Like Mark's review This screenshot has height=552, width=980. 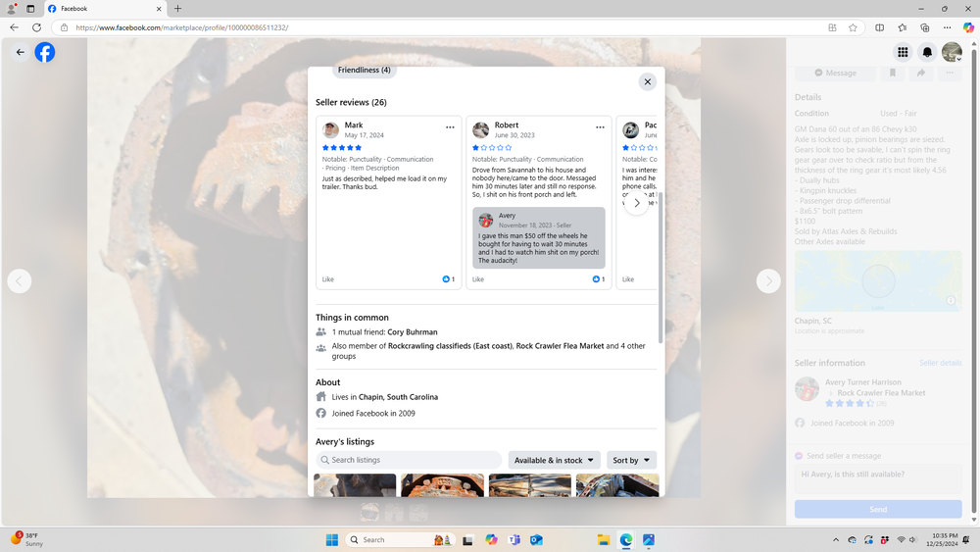click(x=328, y=279)
